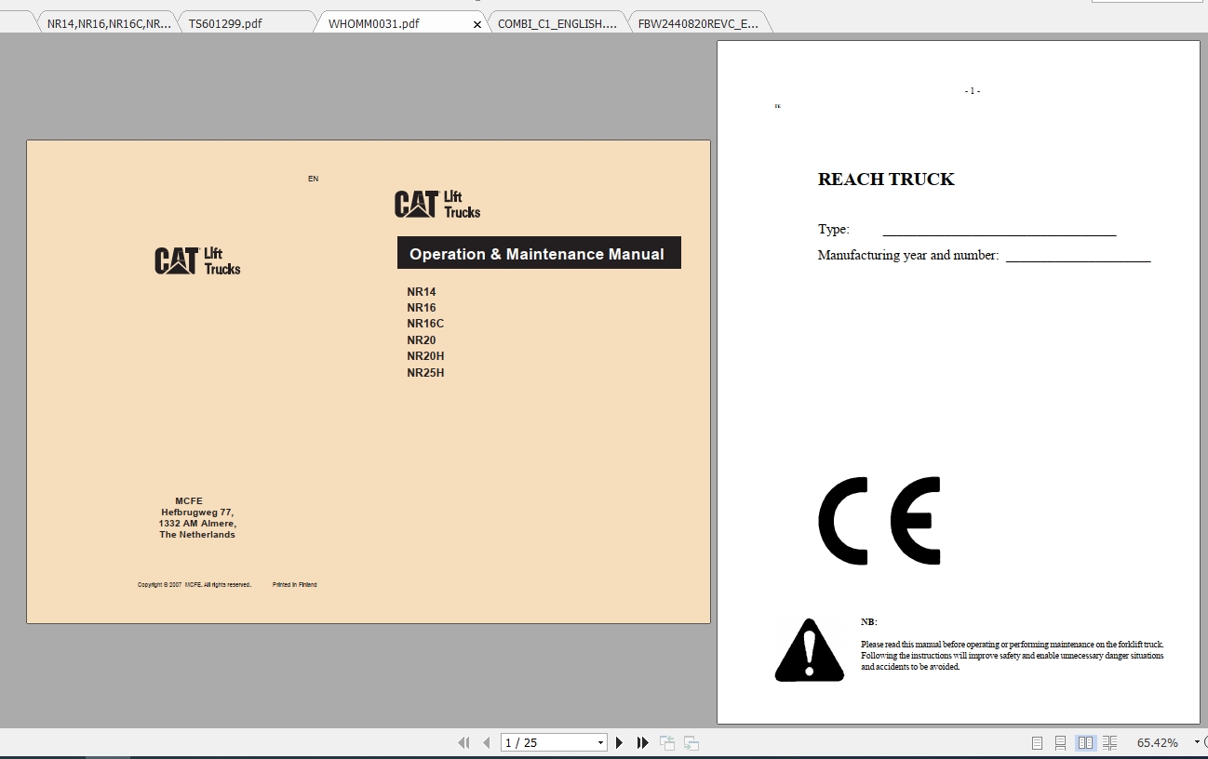The height and width of the screenshot is (759, 1208).
Task: Jump to the last page
Action: (642, 742)
